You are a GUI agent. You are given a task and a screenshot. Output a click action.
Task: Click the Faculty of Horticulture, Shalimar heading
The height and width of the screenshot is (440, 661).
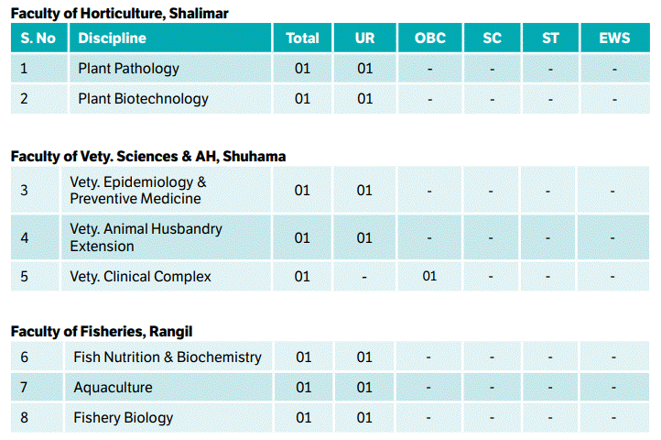coord(120,12)
